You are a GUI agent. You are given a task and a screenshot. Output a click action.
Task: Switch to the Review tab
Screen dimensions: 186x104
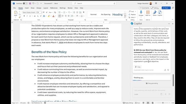pos(70,8)
